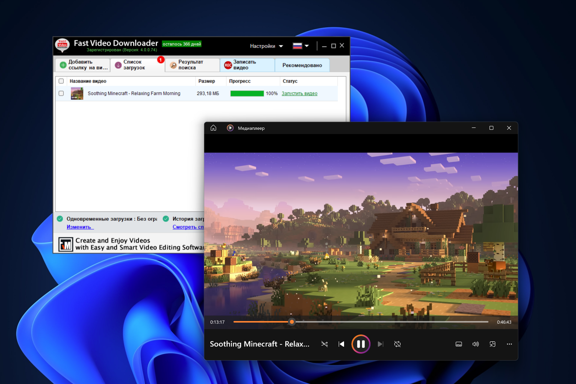Screen dimensions: 576x384
Task: Open the Рекомендовано tab
Action: point(302,65)
